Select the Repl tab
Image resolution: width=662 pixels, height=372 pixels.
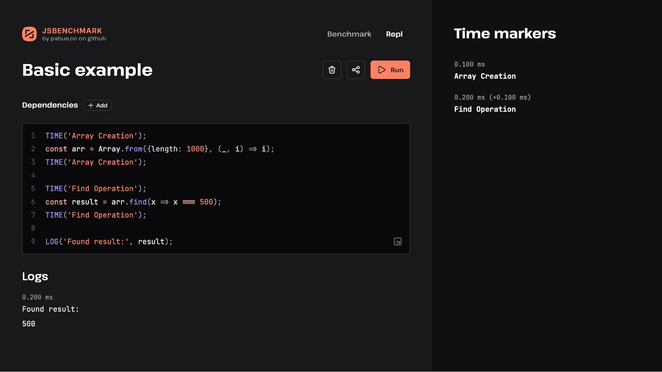point(394,34)
